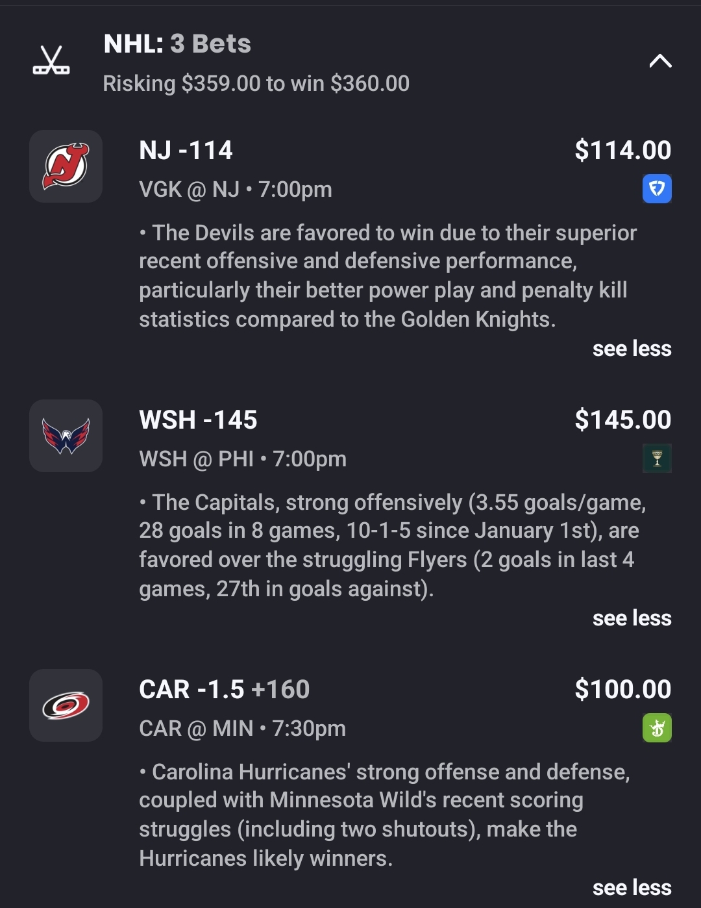This screenshot has height=908, width=701.
Task: Select the NJ -114 bet title
Action: click(x=186, y=151)
